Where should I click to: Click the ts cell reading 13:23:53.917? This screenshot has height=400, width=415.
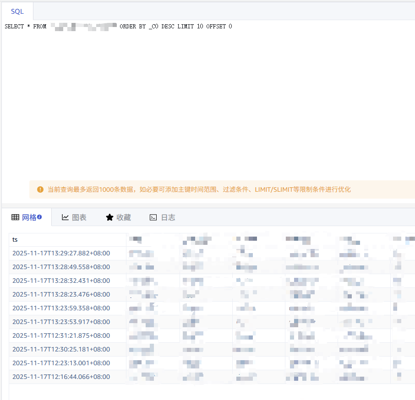click(61, 322)
